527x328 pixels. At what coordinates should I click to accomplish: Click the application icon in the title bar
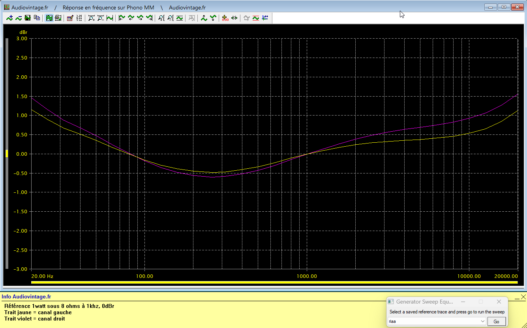[6, 7]
